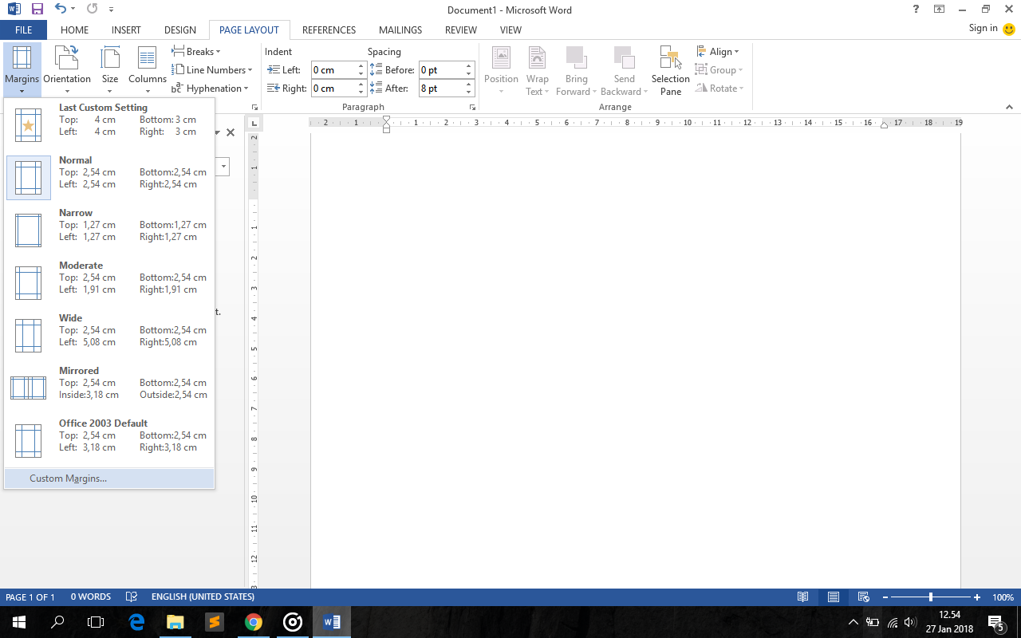Click the Position button in Arrange group
Viewport: 1021px width, 638px height.
501,70
